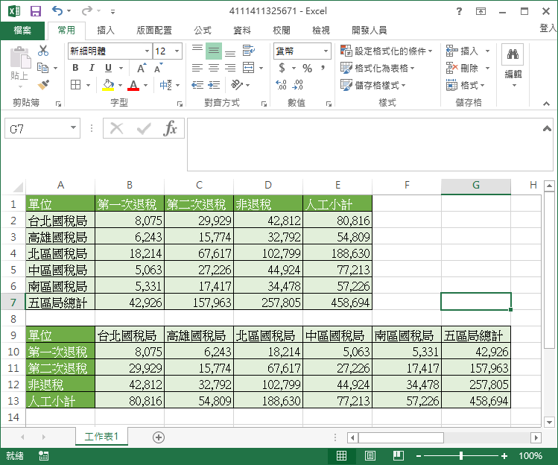Expand the formula bar chevron

[547, 128]
